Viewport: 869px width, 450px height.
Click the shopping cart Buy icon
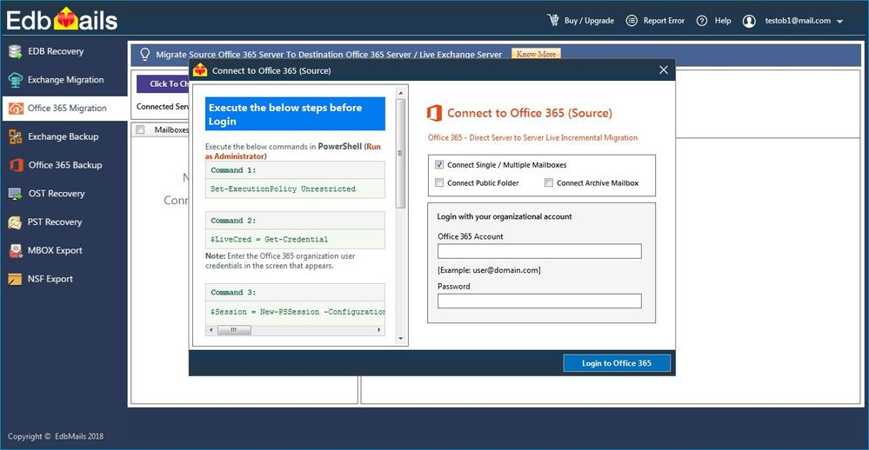553,21
